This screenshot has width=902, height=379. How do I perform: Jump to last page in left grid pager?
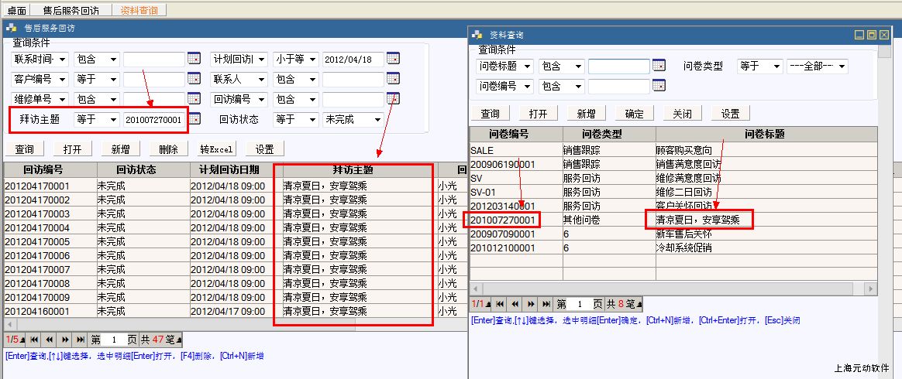click(x=80, y=340)
